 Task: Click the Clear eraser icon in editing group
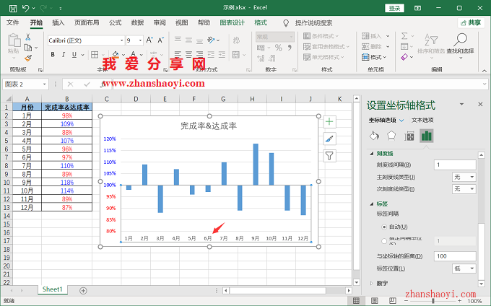tap(404, 57)
